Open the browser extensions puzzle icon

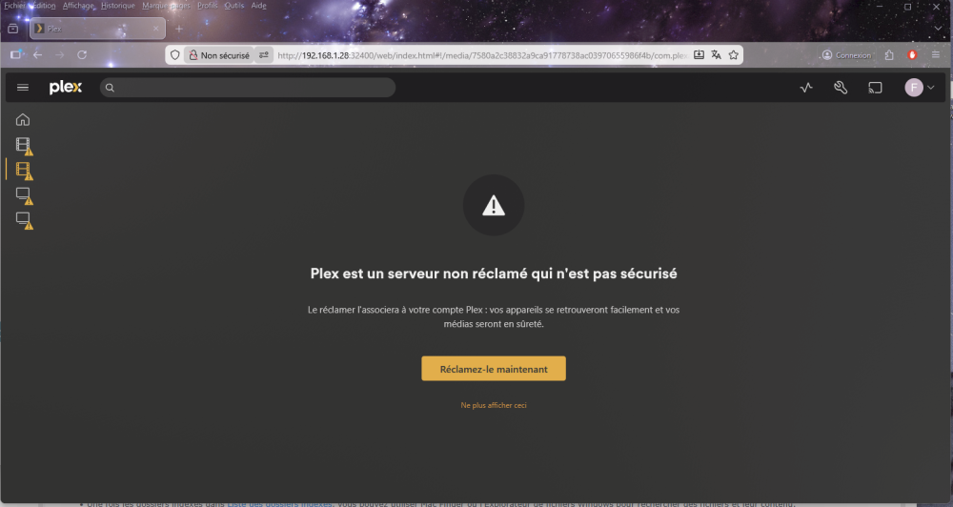coord(889,54)
